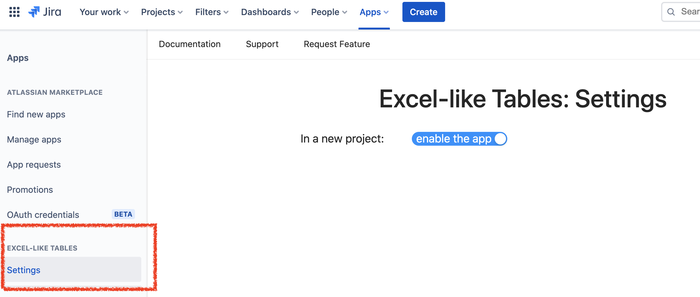The width and height of the screenshot is (700, 297).
Task: Click the Jira logo
Action: pos(45,12)
